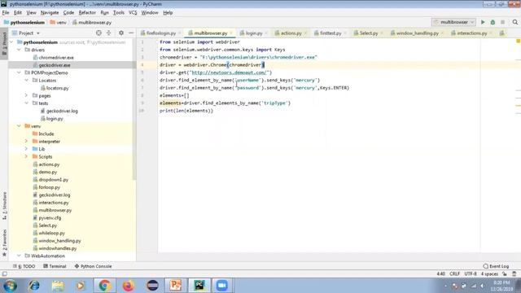This screenshot has width=521, height=293.
Task: Click the Project tree vertical scrollbar
Action: (134, 108)
